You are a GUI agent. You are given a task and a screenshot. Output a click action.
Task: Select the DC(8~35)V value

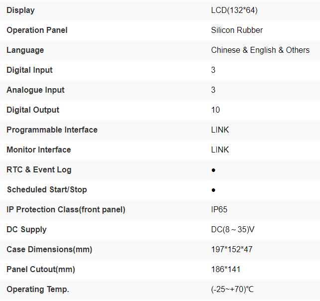tap(233, 229)
